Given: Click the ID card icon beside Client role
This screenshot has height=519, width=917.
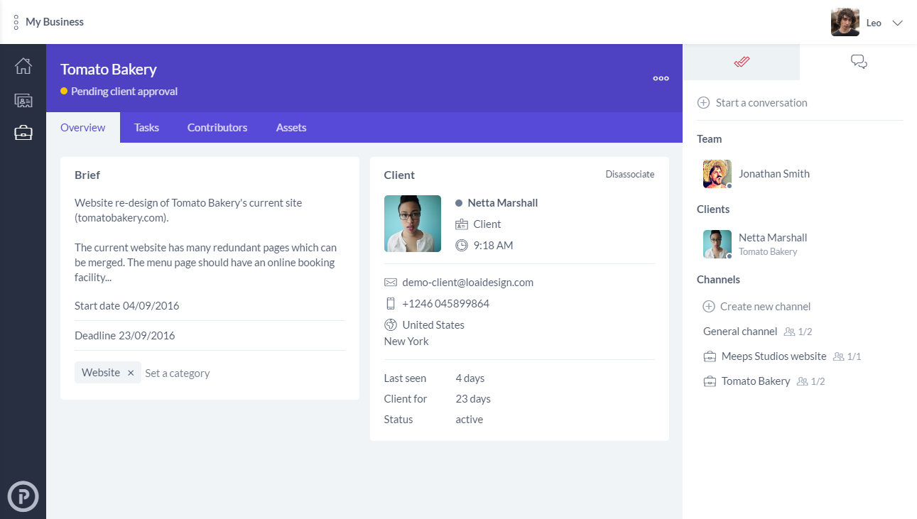Looking at the screenshot, I should (x=462, y=224).
